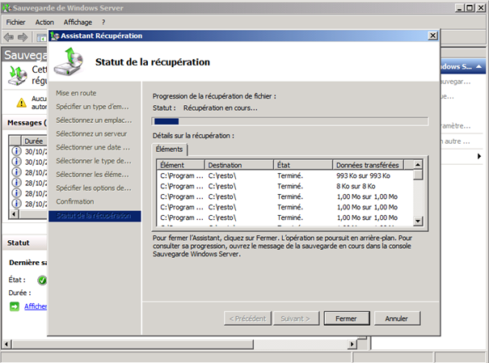Click the recovery progress bar
The height and width of the screenshot is (363, 489).
pos(290,121)
